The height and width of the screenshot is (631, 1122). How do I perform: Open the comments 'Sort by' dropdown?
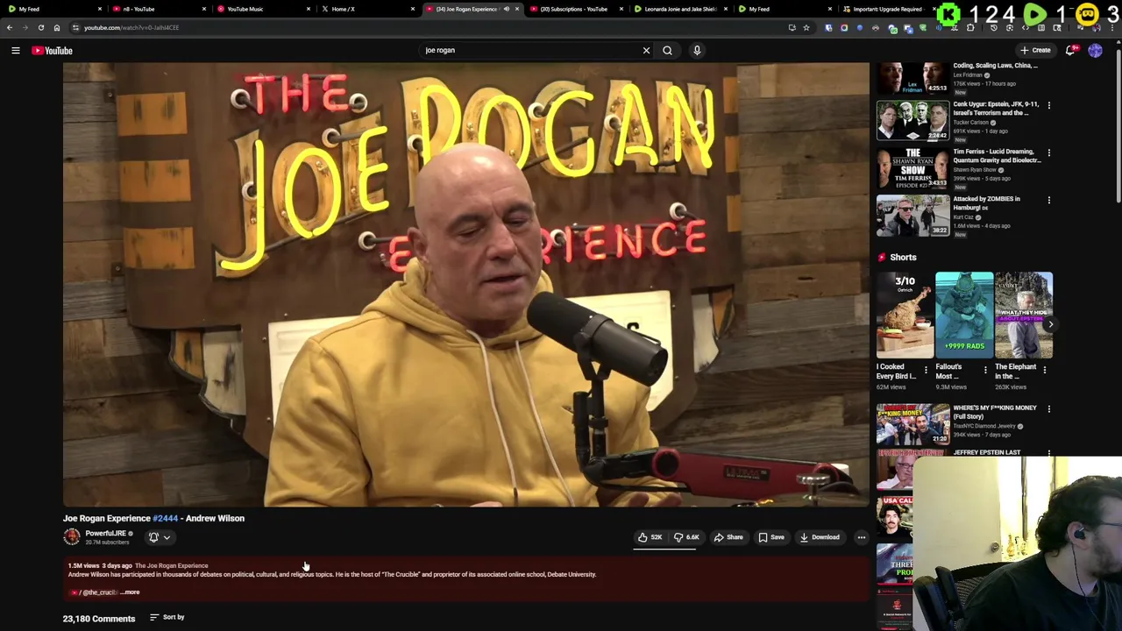(x=167, y=617)
